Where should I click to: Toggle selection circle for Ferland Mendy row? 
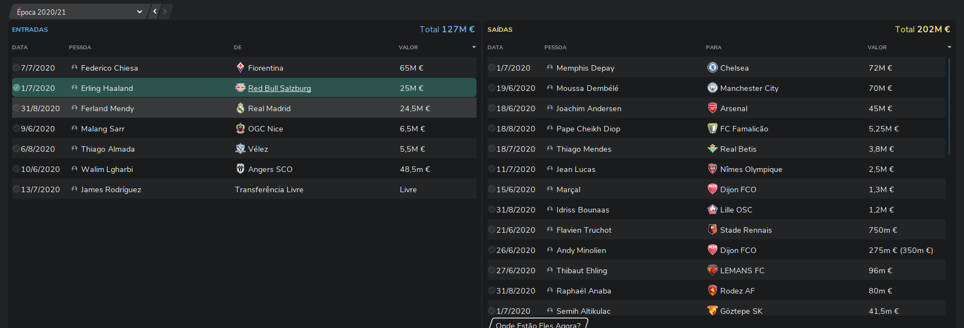16,108
